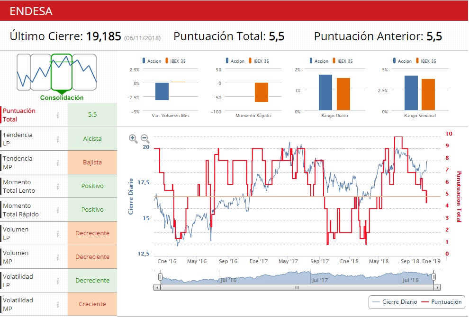Click the Último Cierre value 19,185
Viewport: 469px width, 317px height.
click(x=103, y=36)
